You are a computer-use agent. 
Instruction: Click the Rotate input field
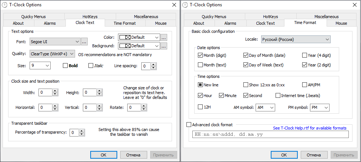[x=134, y=107]
